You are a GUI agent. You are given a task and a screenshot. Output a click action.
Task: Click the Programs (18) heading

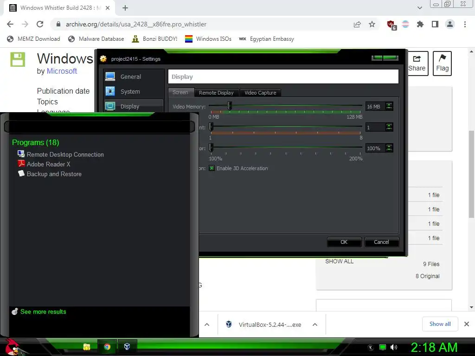click(x=35, y=142)
